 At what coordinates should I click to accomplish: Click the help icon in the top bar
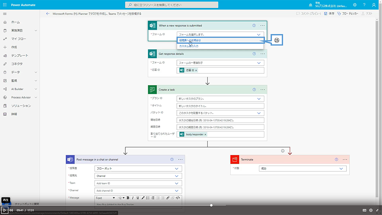(364, 5)
